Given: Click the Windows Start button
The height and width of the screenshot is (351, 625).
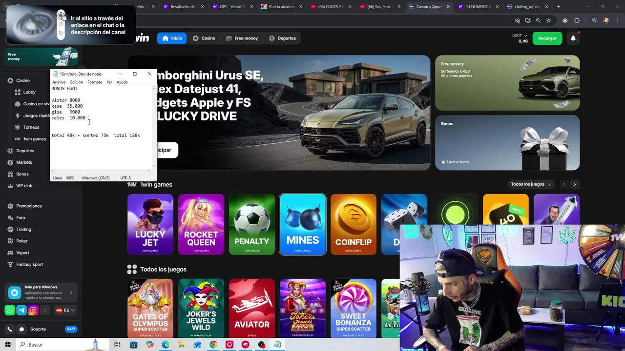Looking at the screenshot, I should tap(7, 345).
